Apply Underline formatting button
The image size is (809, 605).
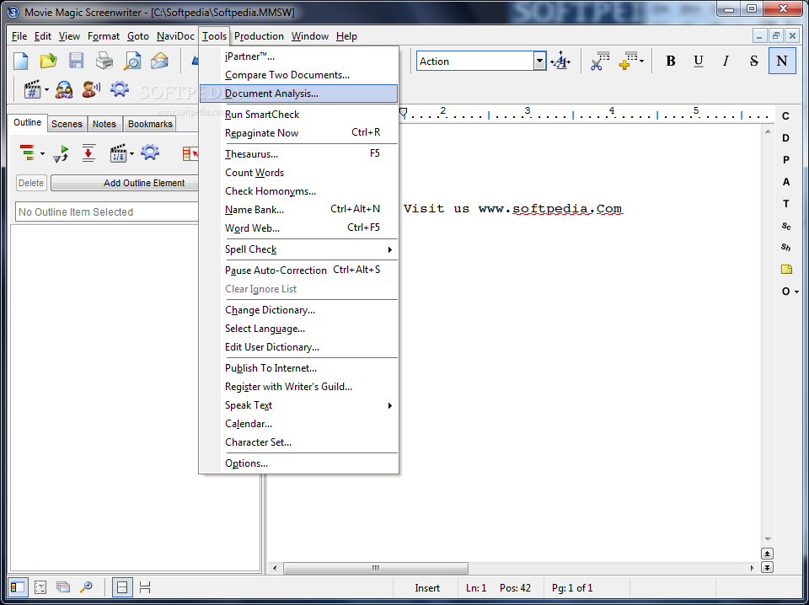699,61
